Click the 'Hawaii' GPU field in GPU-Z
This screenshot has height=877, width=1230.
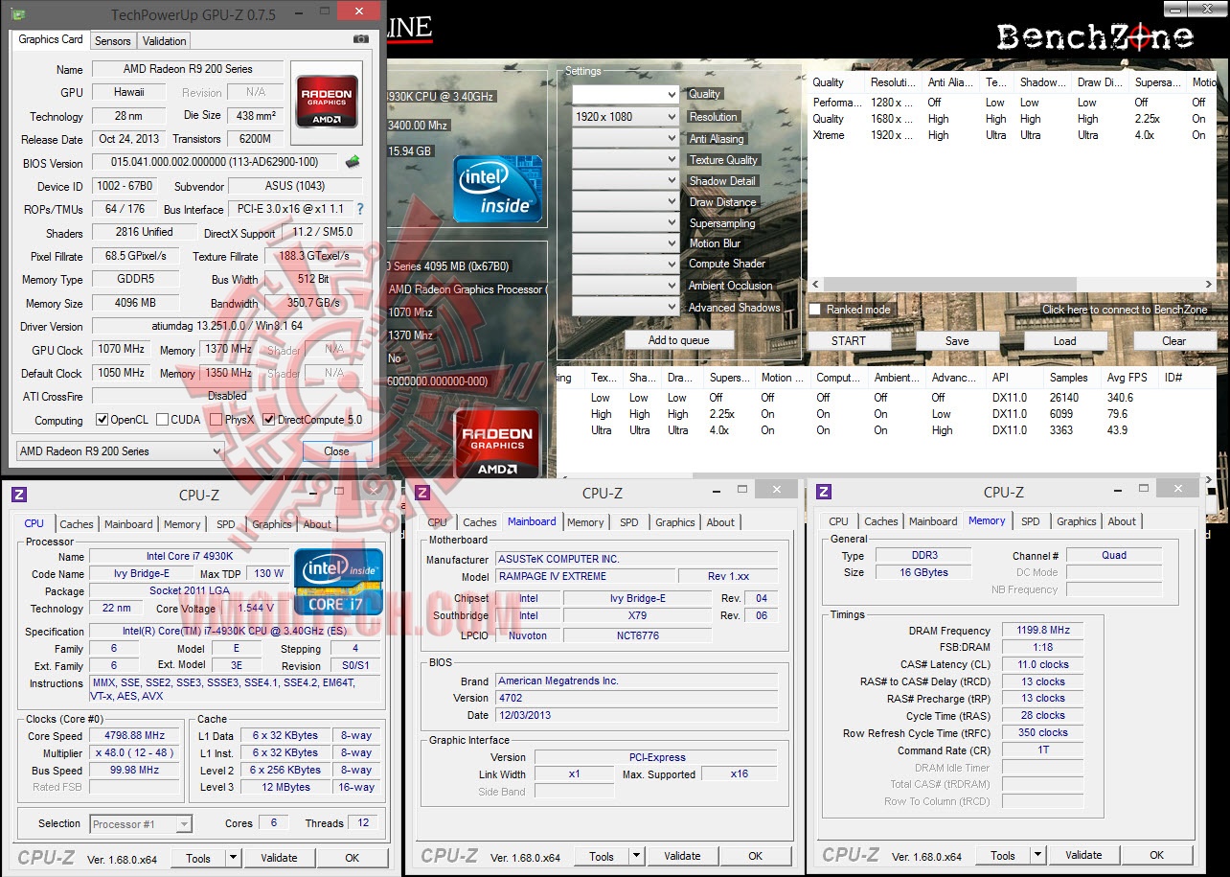[129, 92]
